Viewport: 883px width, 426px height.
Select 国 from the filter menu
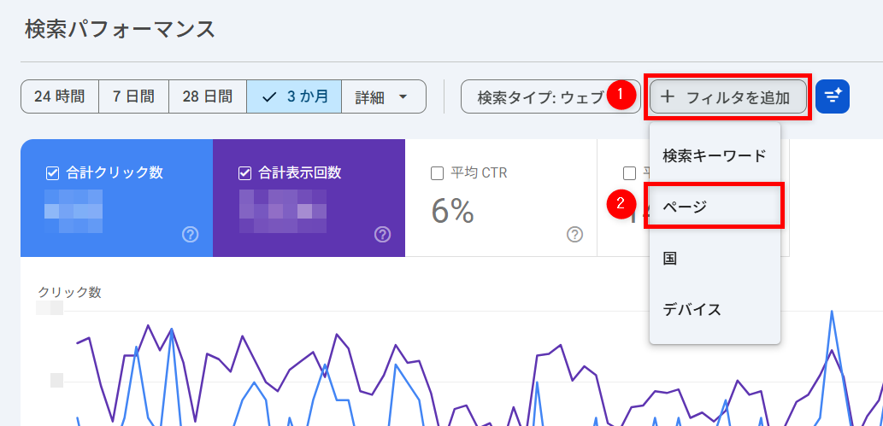(x=714, y=258)
